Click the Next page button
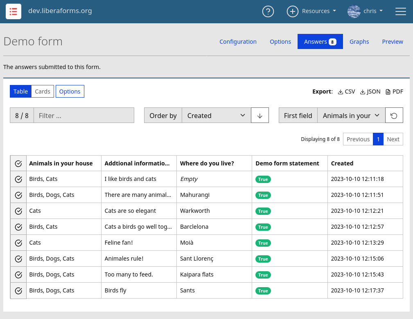This screenshot has height=319, width=413. (x=393, y=139)
